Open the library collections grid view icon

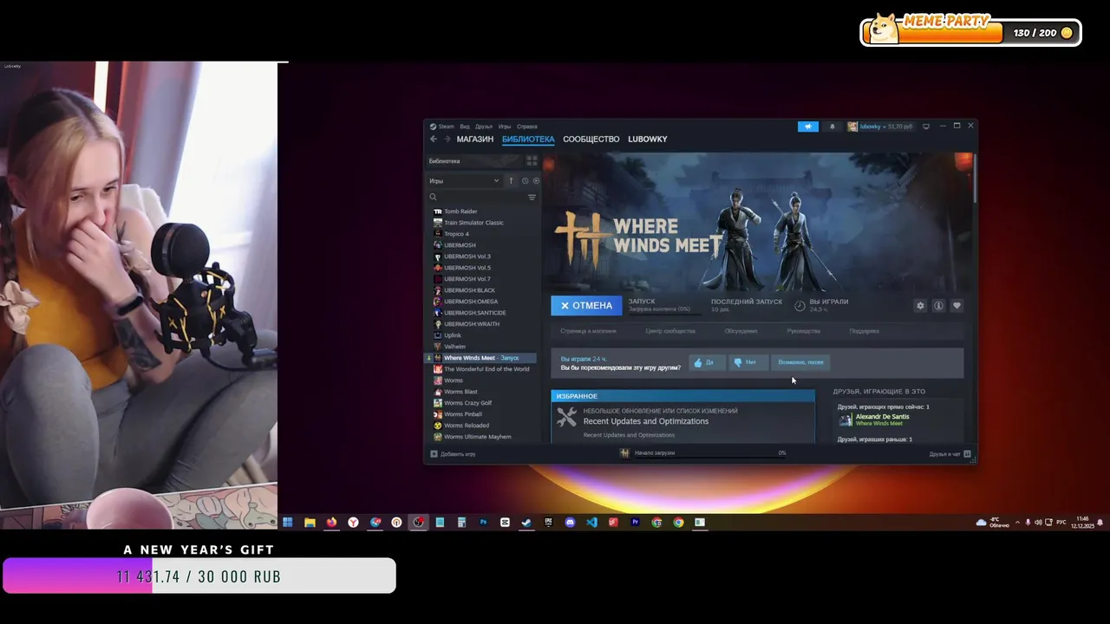(532, 161)
